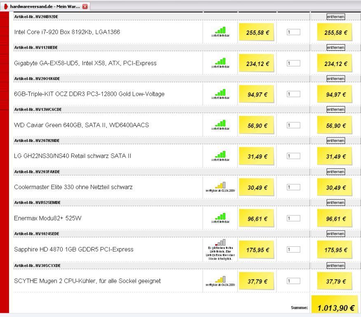The height and width of the screenshot is (317, 361).
Task: Remove Coolermaster Elite 330 via entfernen
Action: (x=336, y=172)
